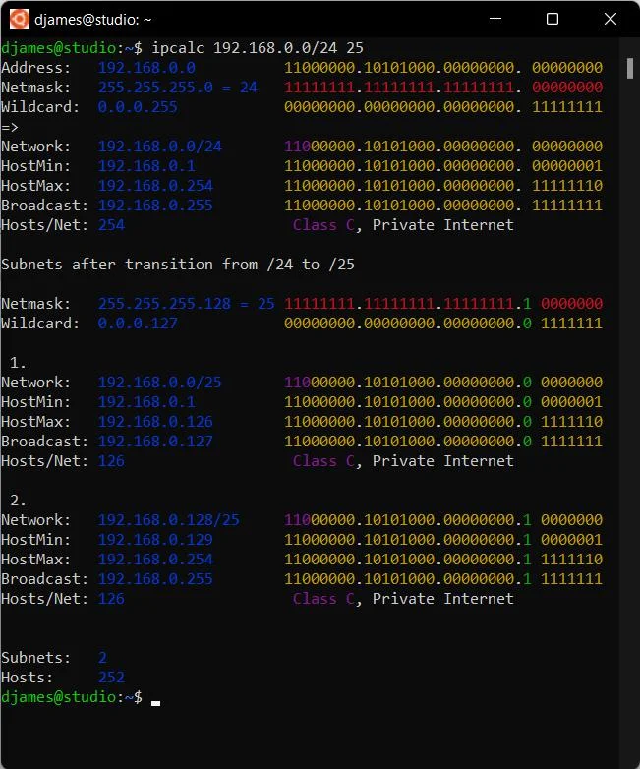Click the vertical scrollbar thumb
This screenshot has width=640, height=769.
[630, 68]
